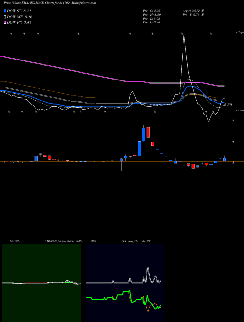Click inside the green MACD chart panel
The image size is (244, 322).
tap(41, 283)
